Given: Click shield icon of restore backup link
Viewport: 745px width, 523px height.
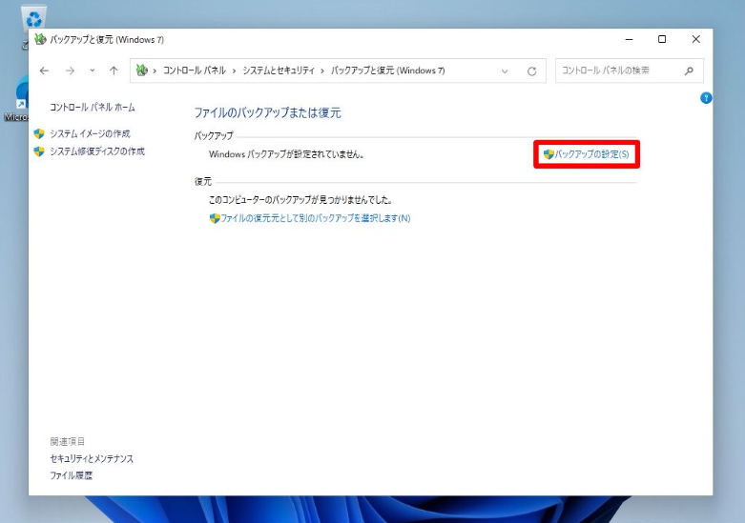Looking at the screenshot, I should click(215, 218).
